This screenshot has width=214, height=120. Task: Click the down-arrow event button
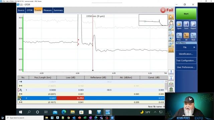pyautogui.click(x=171, y=78)
